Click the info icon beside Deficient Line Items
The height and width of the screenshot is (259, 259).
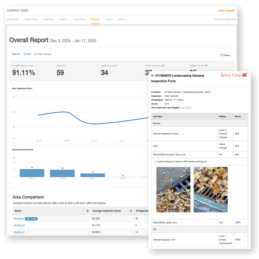(x=206, y=66)
